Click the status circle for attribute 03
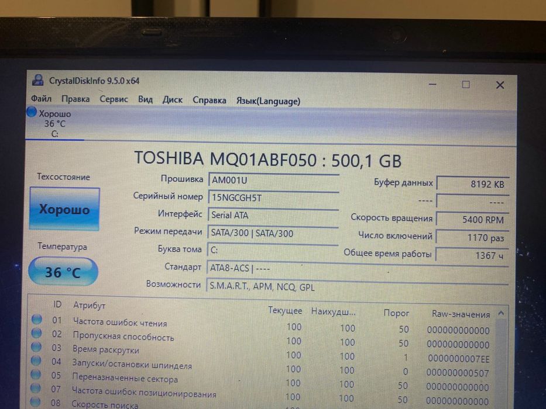Viewport: 546px width, 409px height. click(36, 346)
